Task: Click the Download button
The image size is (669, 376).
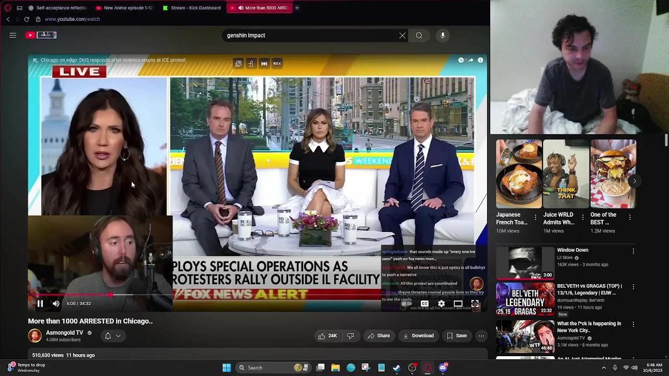Action: pyautogui.click(x=418, y=336)
